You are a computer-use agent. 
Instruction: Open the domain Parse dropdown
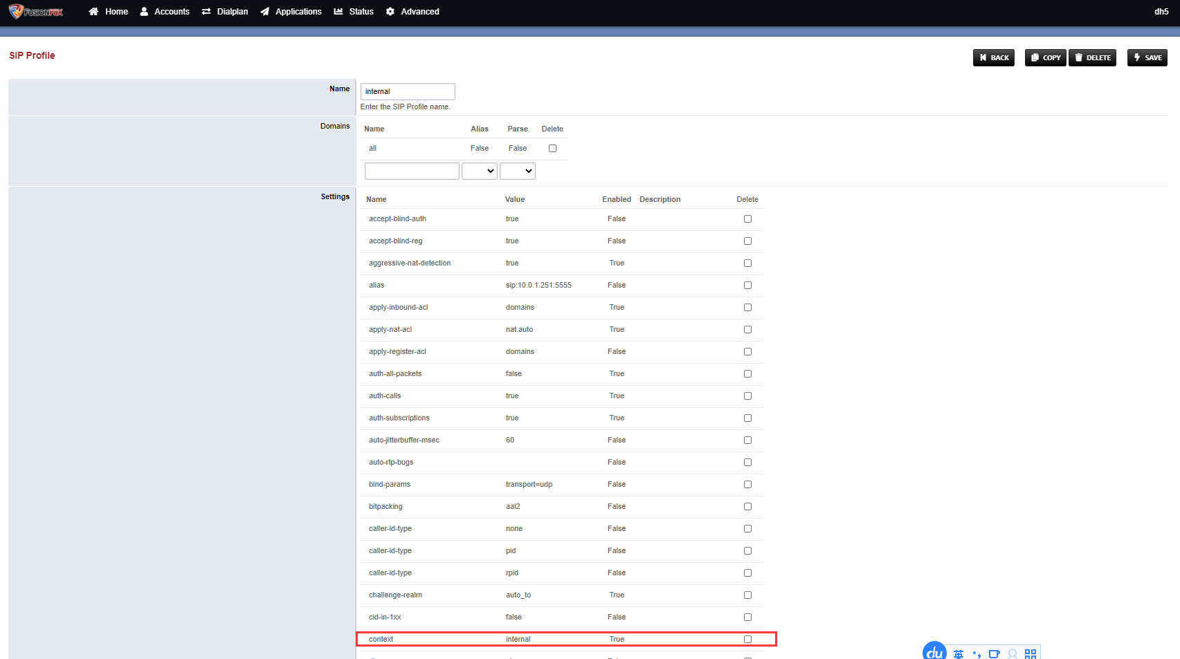[518, 171]
